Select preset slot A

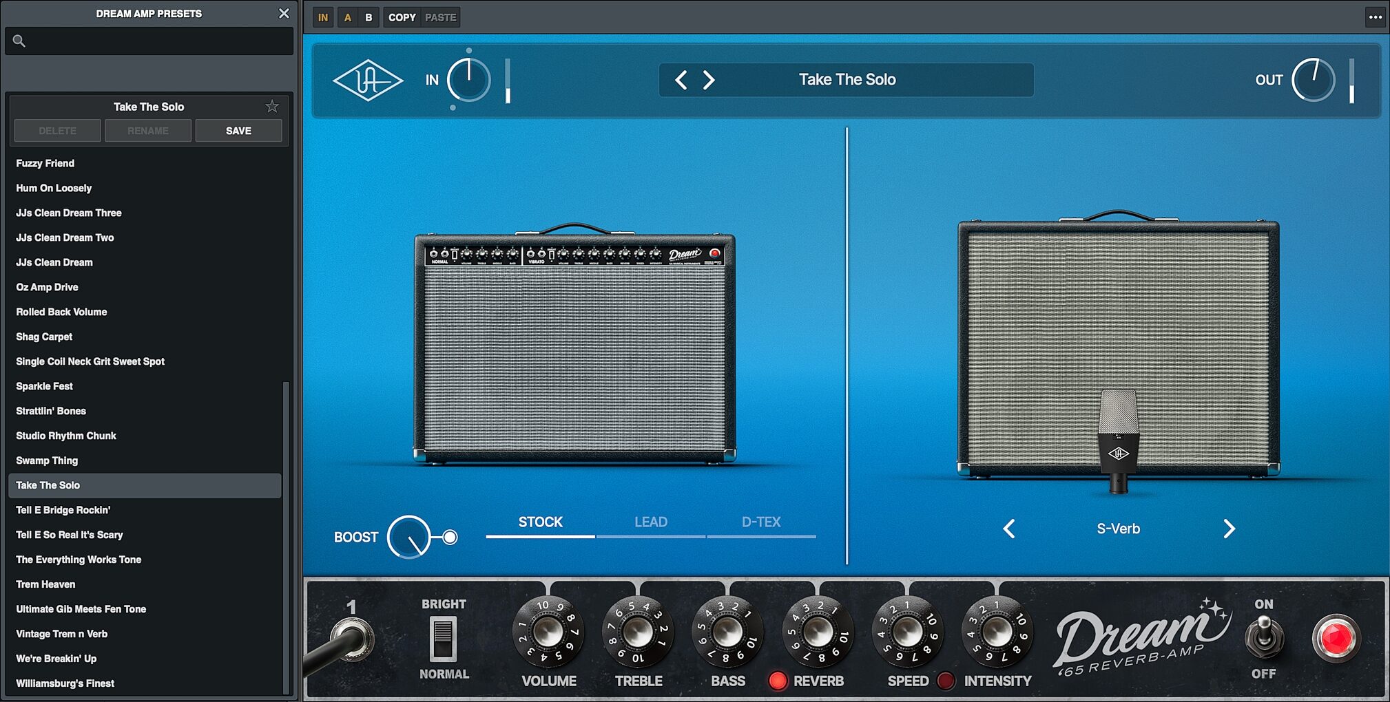pyautogui.click(x=348, y=17)
